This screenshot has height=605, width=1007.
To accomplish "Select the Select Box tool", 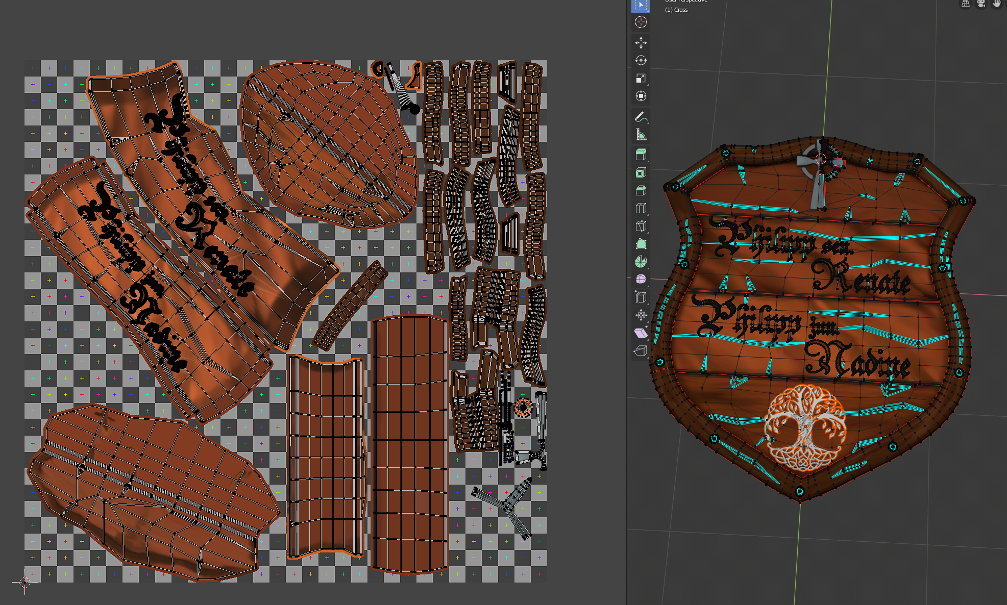I will point(641,5).
